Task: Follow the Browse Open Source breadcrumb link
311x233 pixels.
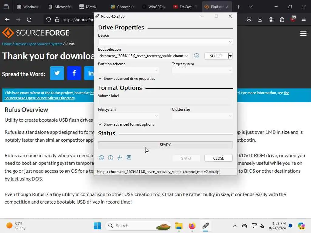Action: 31,44
